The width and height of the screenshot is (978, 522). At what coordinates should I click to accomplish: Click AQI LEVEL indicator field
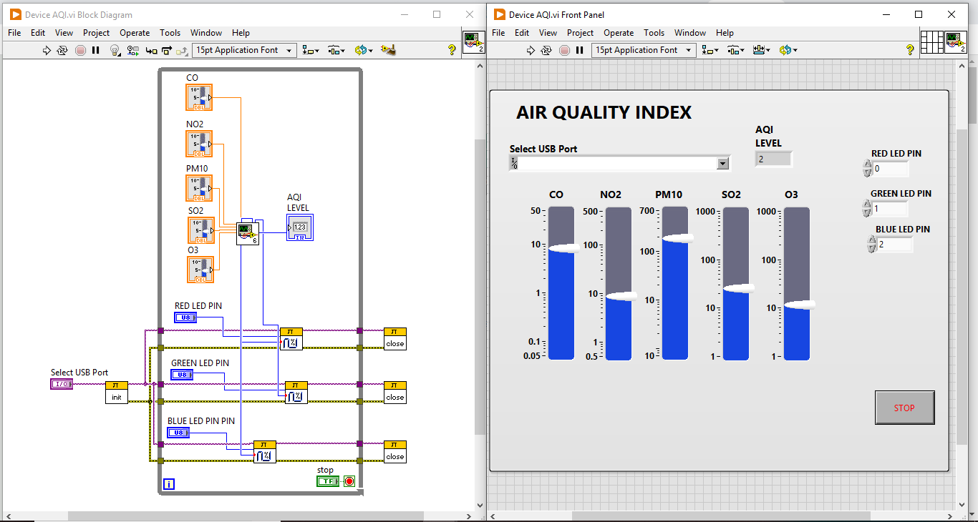coord(773,159)
